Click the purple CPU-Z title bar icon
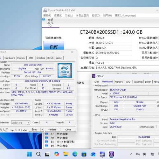This screenshot has width=159, height=159. point(93,76)
